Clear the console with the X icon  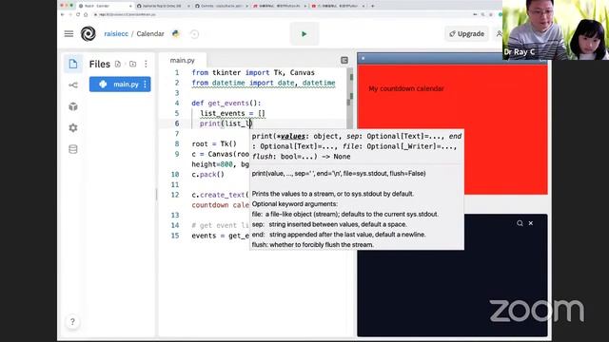click(531, 223)
